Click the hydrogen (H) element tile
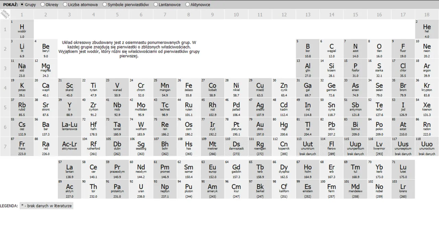The image size is (439, 246). [x=22, y=29]
